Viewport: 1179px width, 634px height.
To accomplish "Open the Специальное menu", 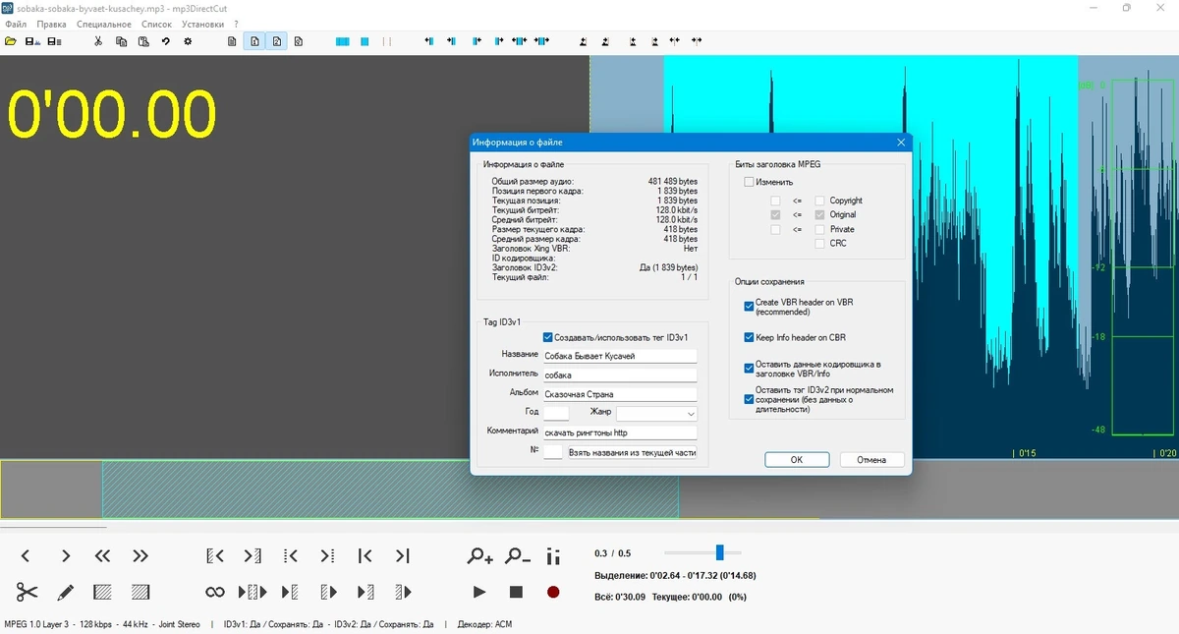I will coord(104,24).
